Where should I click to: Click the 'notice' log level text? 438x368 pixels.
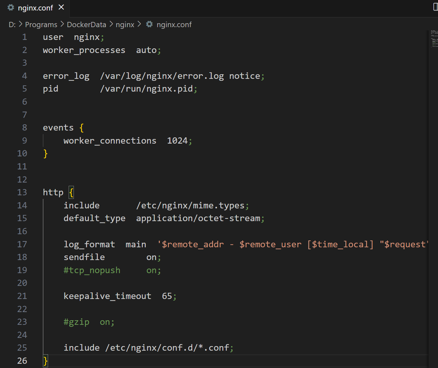(x=244, y=76)
